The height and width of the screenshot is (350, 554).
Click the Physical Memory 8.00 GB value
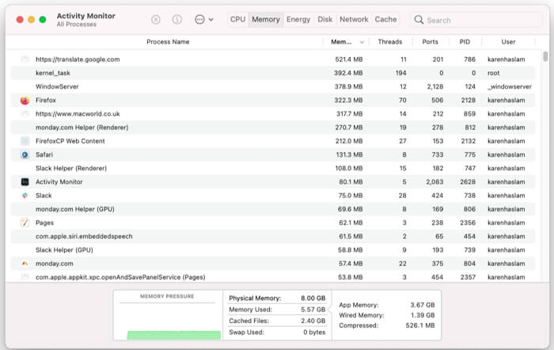pyautogui.click(x=313, y=299)
